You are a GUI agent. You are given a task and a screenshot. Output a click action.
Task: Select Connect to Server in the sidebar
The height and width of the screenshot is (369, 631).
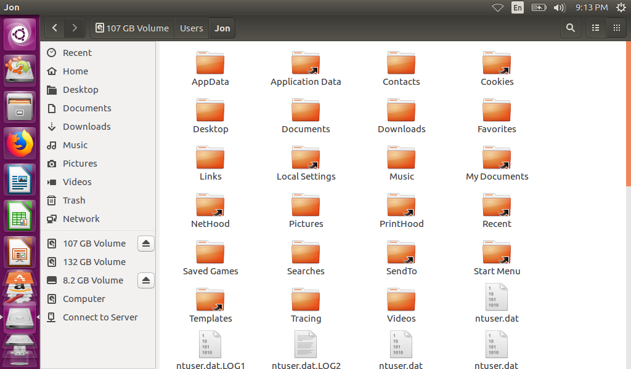tap(100, 317)
